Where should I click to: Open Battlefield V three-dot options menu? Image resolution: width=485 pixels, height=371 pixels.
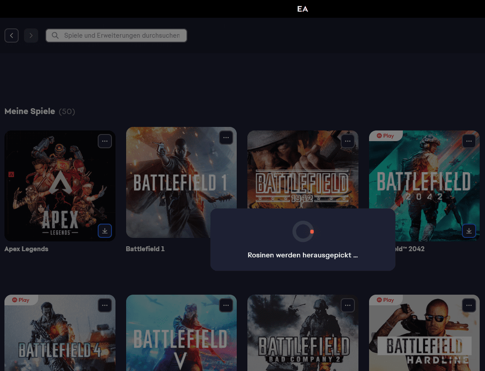[x=226, y=305]
